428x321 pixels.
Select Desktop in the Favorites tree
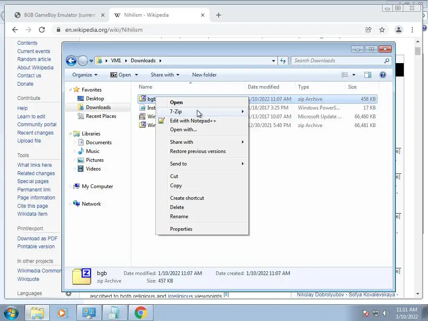pyautogui.click(x=95, y=99)
